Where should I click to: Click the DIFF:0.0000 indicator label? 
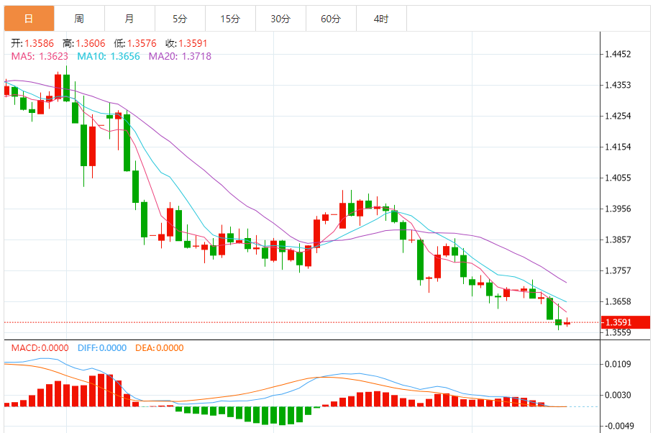click(102, 348)
